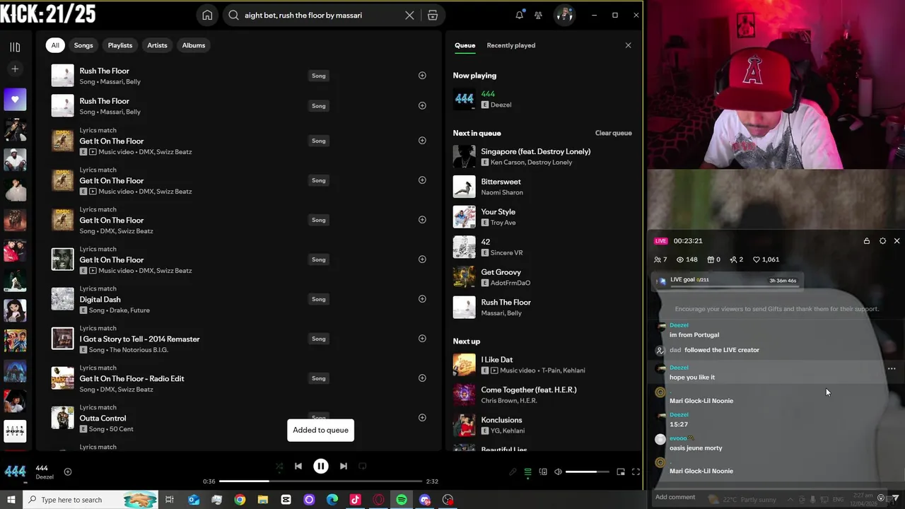
Task: Open more options on Deezel's comment
Action: coord(892,368)
